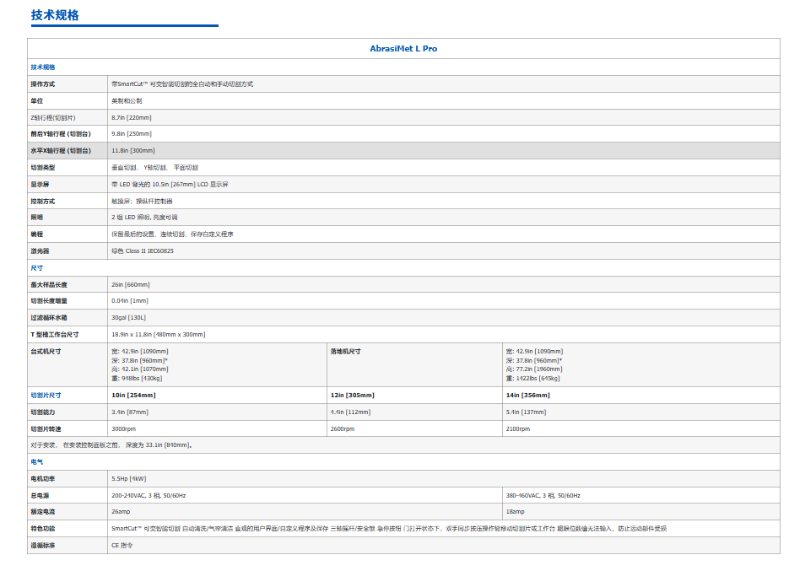The image size is (789, 571).
Task: Select the value 5.4in [137mm]
Action: pos(526,412)
